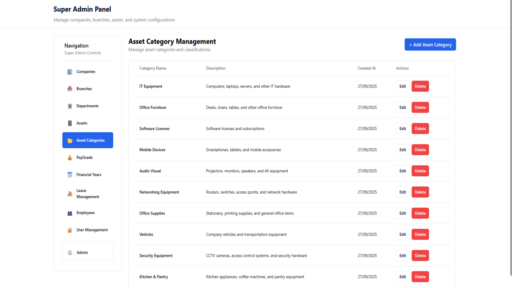Viewport: 512px width, 288px height.
Task: Click the Asset Categories folder icon
Action: tap(70, 140)
